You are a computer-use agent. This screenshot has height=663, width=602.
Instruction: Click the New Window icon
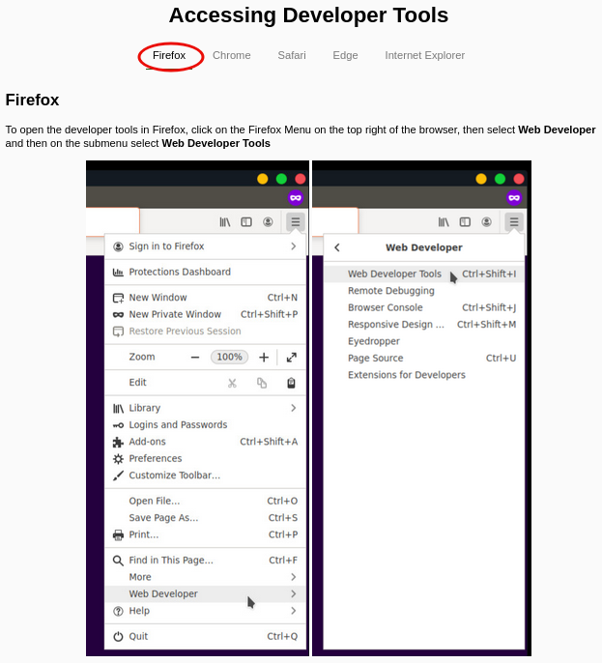118,298
